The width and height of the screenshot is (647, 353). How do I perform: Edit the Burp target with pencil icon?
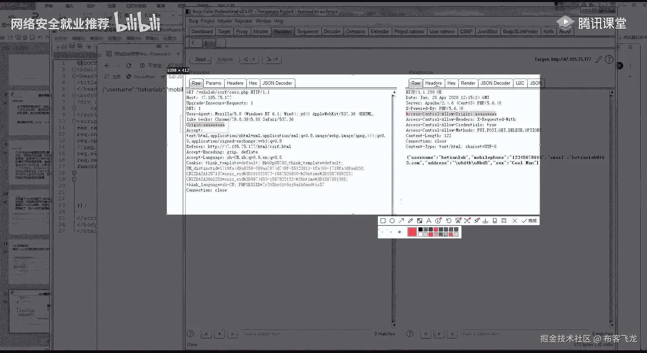coord(599,60)
